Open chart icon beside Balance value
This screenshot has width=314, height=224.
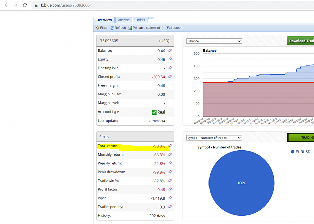click(170, 50)
